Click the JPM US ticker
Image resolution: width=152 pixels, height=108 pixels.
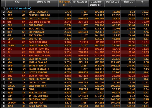16,99
